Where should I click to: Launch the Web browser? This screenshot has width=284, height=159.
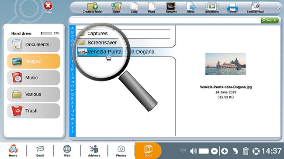coord(67,151)
